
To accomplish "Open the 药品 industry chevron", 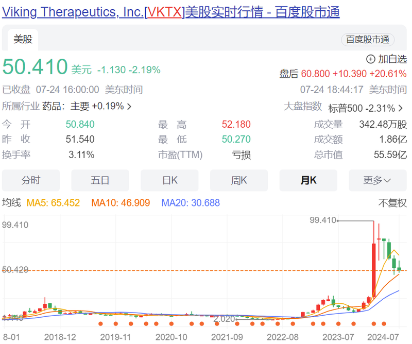I will point(129,107).
